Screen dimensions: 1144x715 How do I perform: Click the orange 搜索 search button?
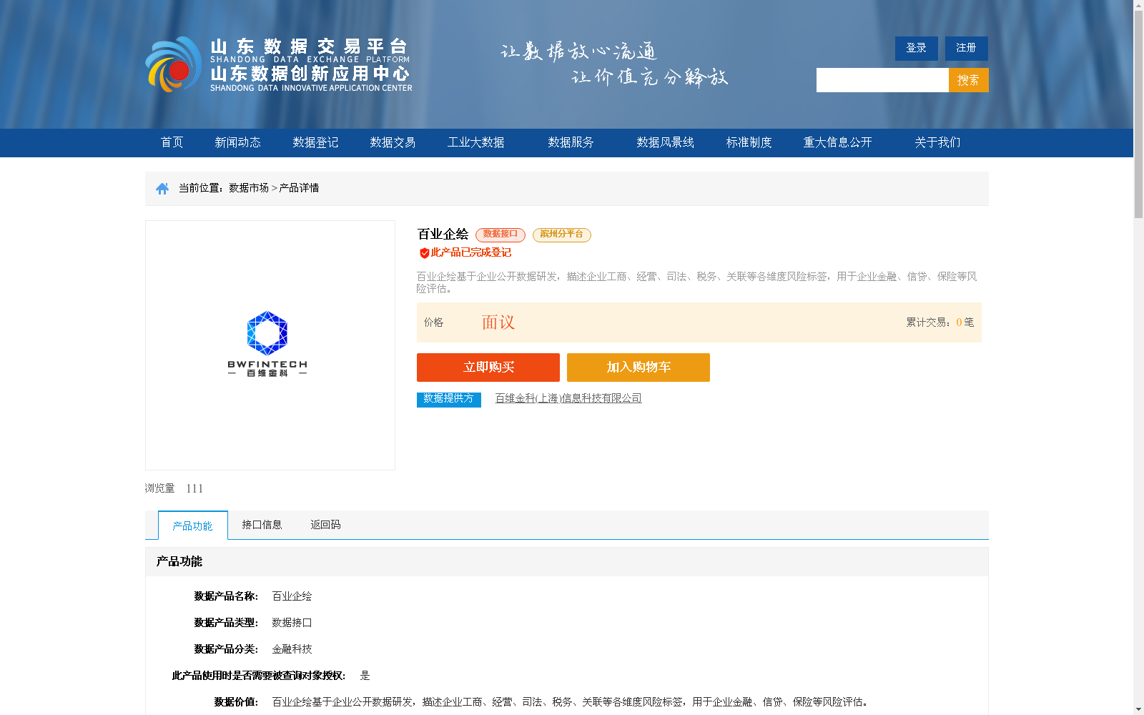[969, 80]
